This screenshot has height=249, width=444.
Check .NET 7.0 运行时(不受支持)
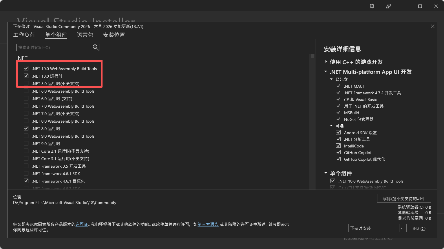[x=26, y=113]
